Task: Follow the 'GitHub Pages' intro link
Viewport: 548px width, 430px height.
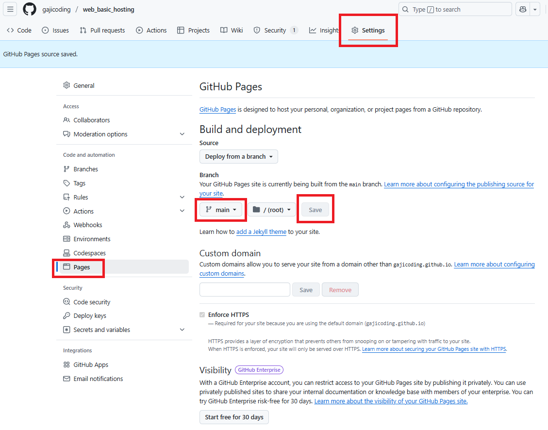Action: tap(218, 109)
